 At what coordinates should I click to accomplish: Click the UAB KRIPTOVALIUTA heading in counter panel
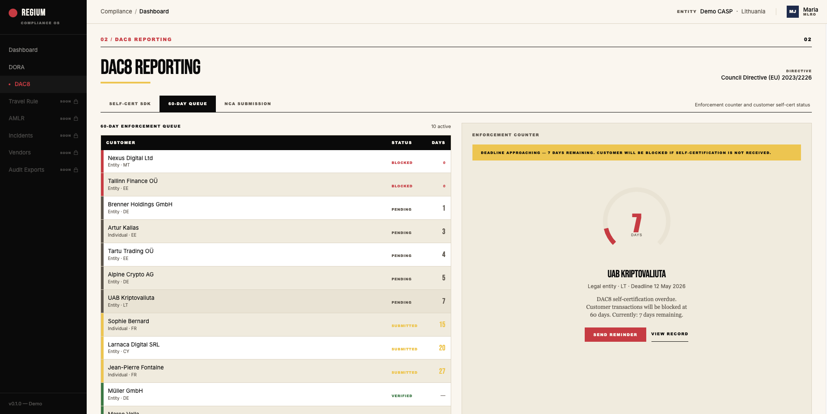click(636, 274)
